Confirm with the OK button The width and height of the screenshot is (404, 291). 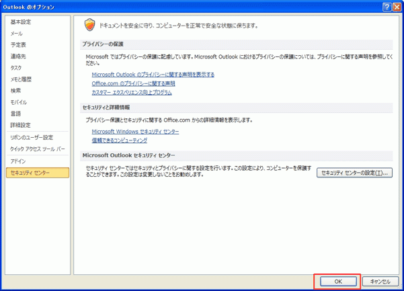(x=338, y=282)
